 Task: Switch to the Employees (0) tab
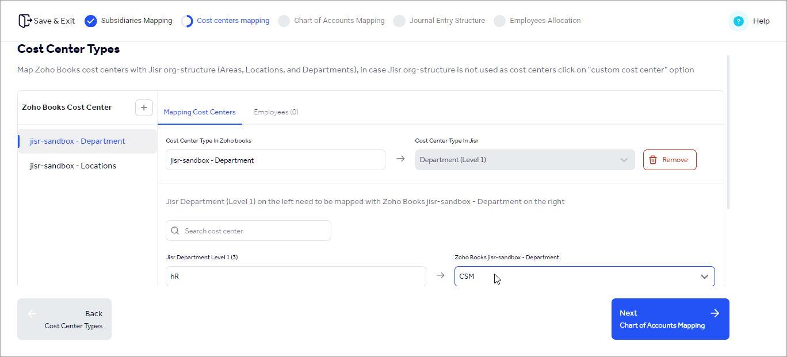[276, 112]
